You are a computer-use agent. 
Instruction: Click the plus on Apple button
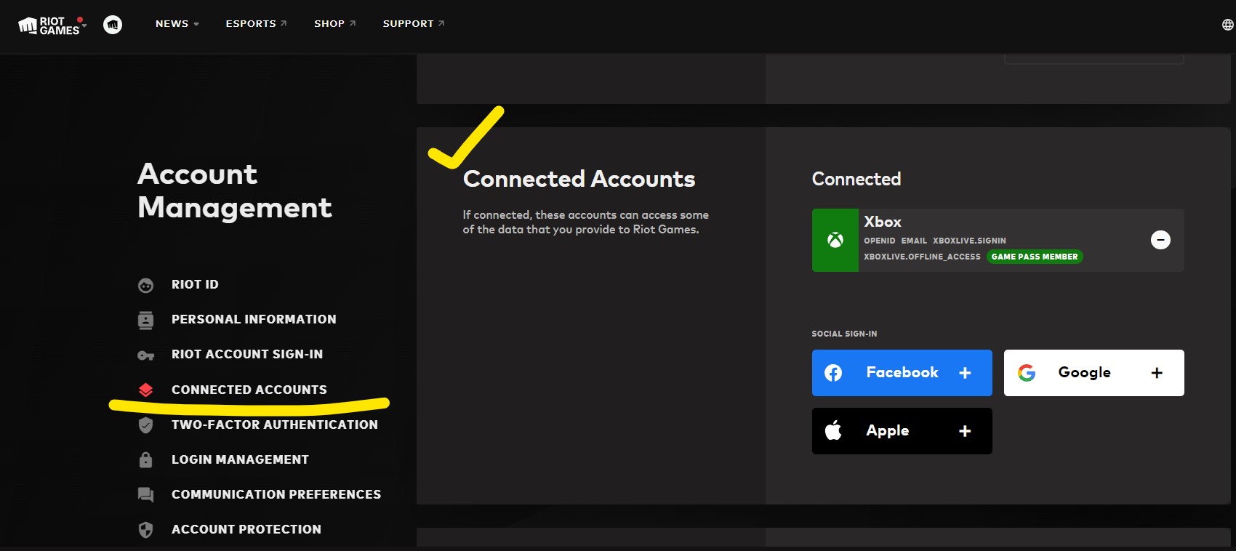click(965, 431)
